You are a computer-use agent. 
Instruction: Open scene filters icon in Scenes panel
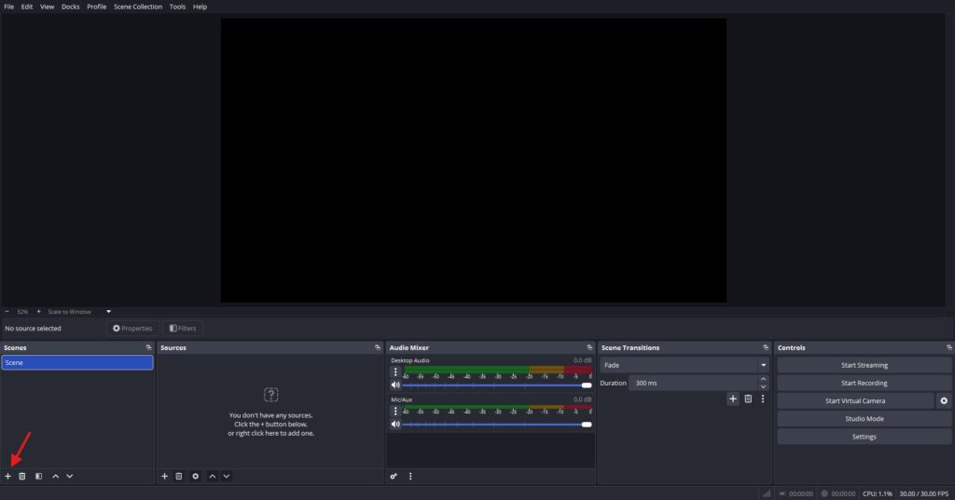pos(38,476)
